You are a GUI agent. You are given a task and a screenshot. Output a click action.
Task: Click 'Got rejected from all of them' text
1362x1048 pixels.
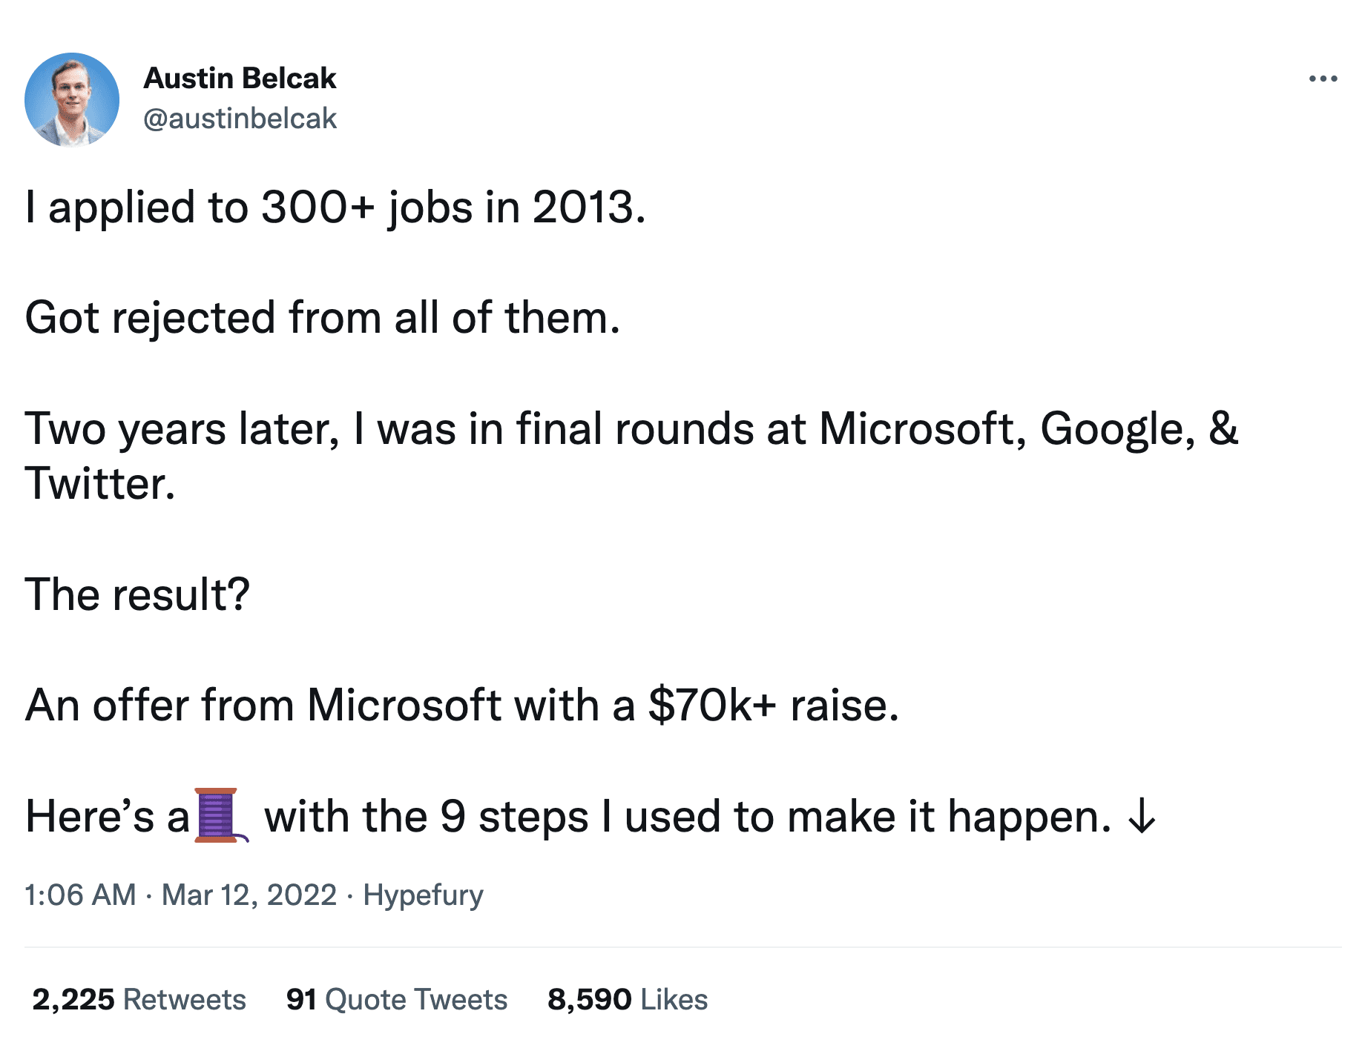(323, 317)
